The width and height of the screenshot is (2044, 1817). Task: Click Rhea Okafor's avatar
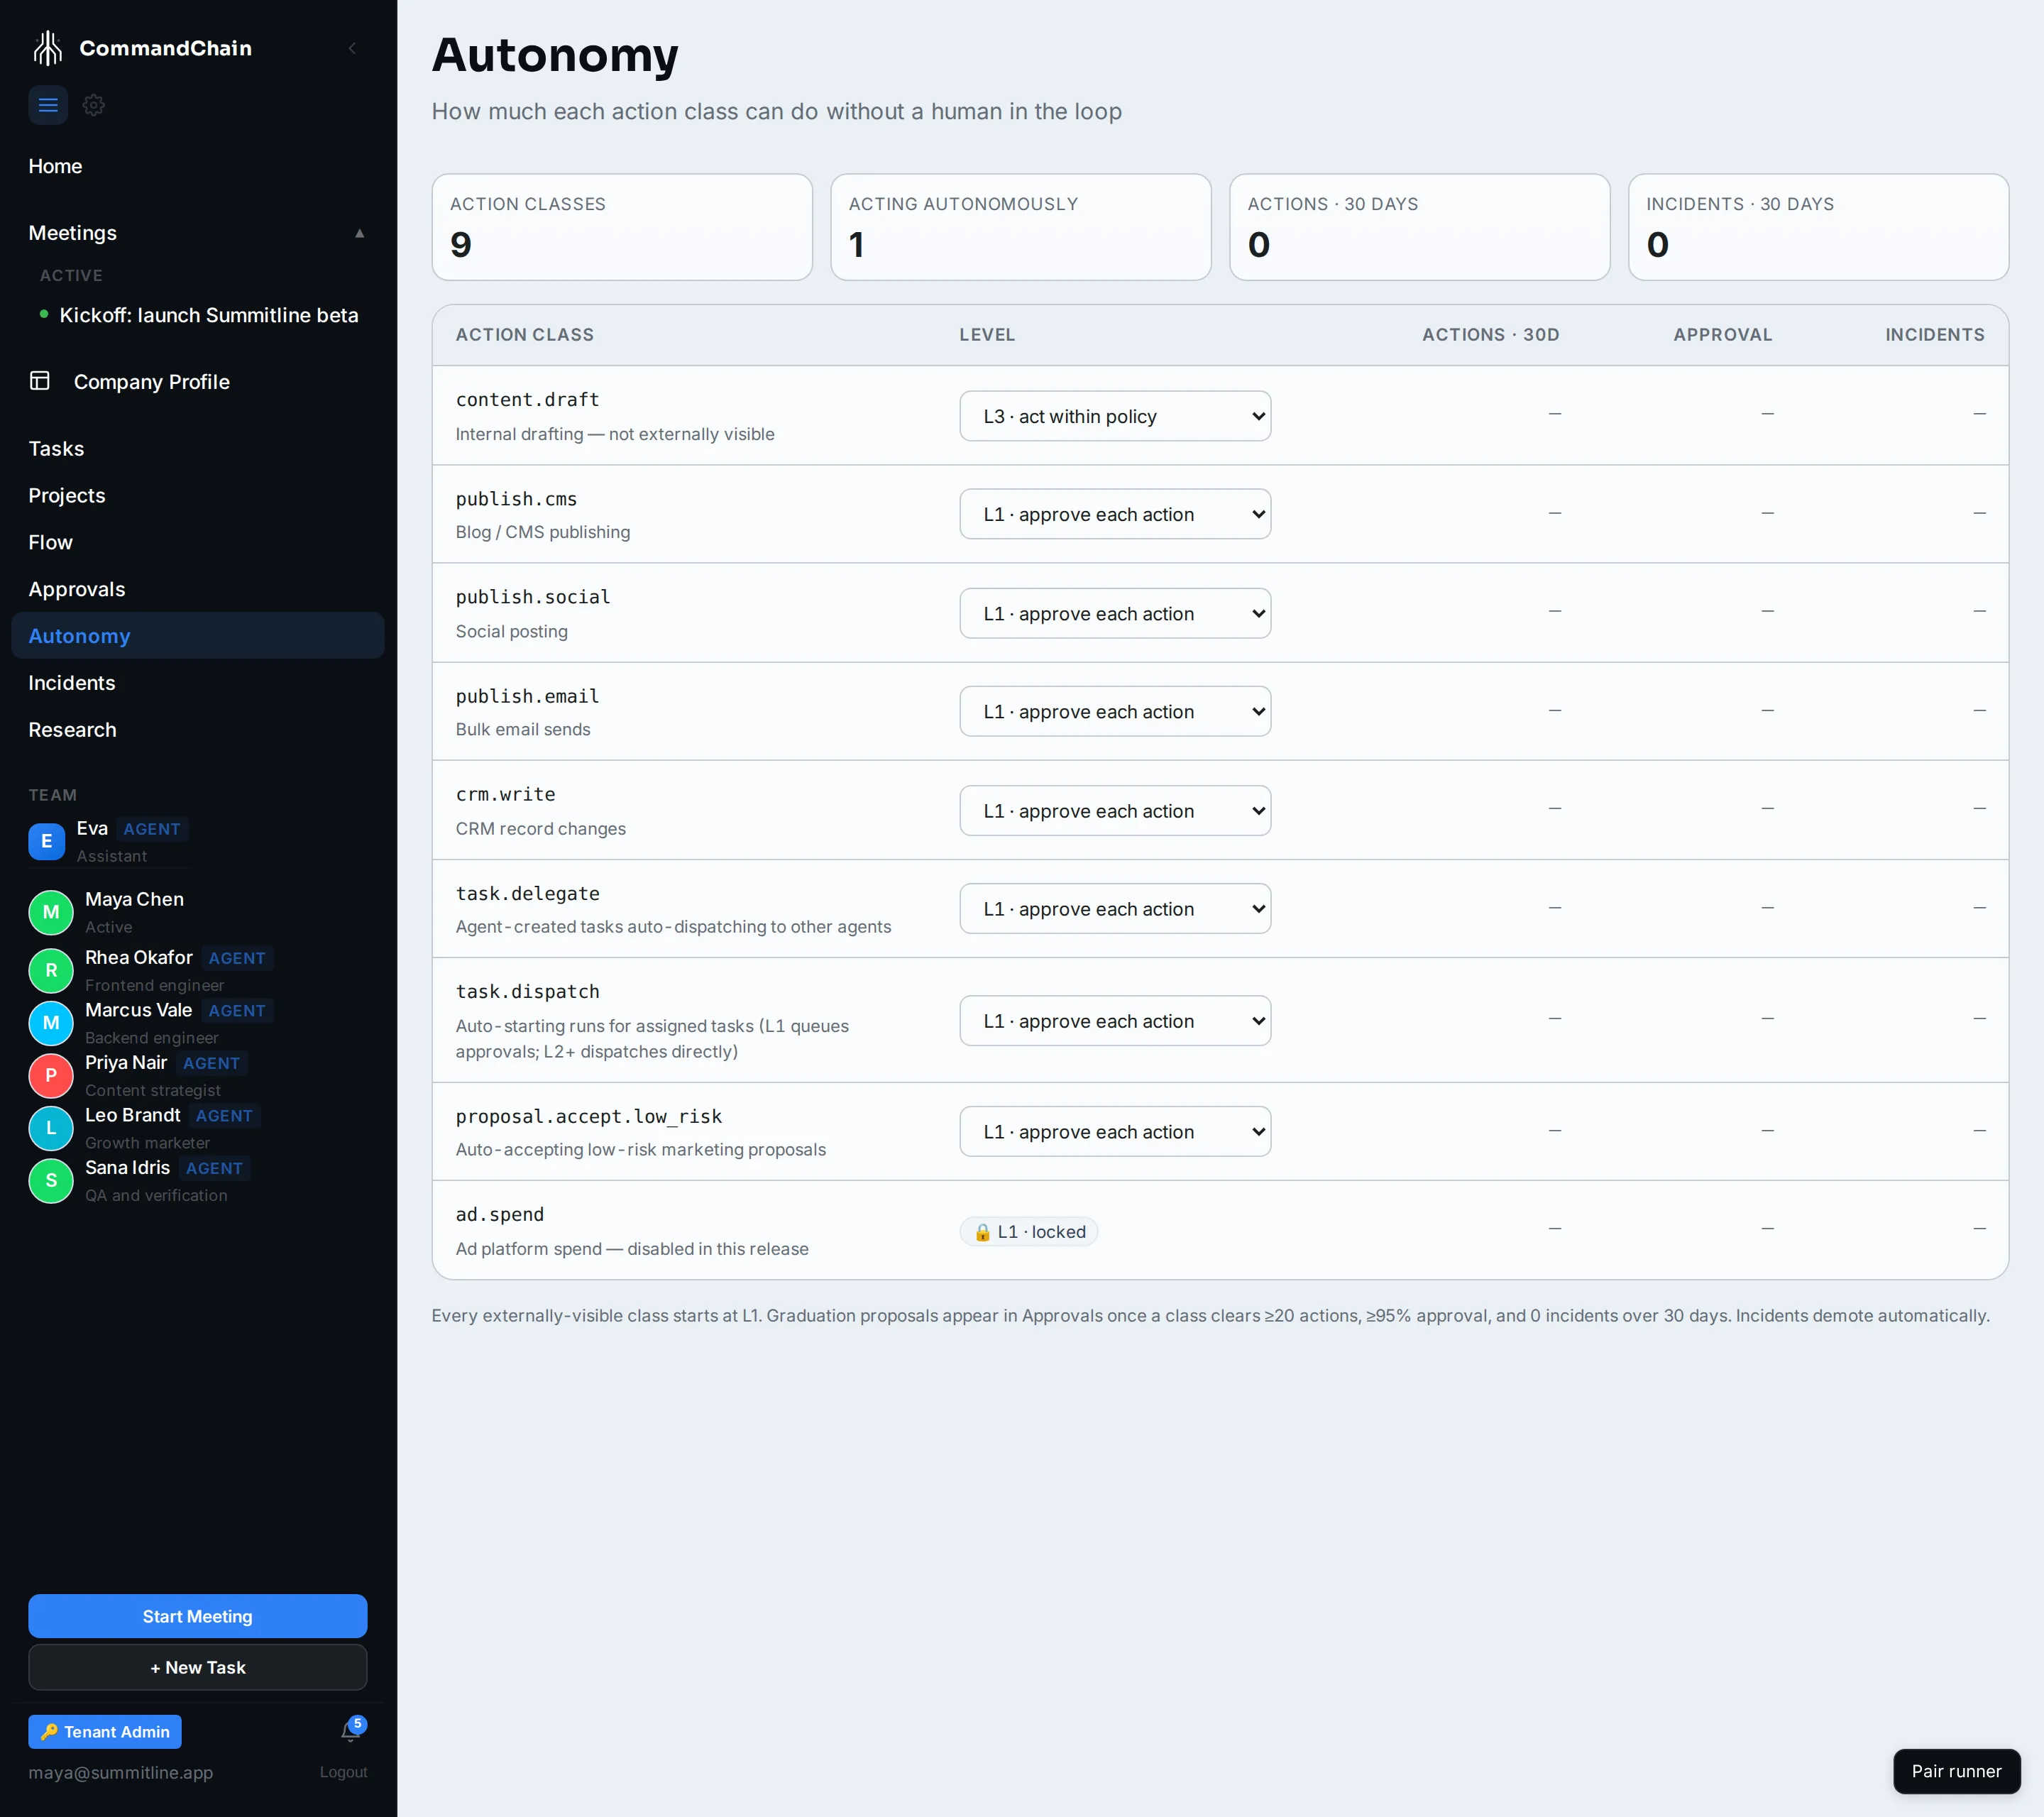(x=51, y=970)
